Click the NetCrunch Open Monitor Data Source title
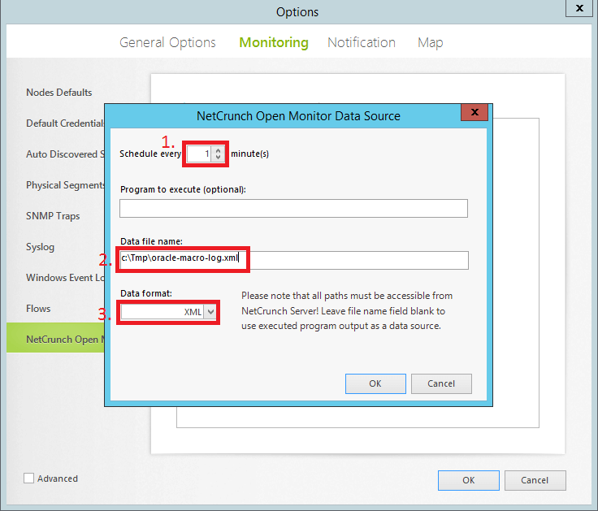598x511 pixels. [298, 116]
